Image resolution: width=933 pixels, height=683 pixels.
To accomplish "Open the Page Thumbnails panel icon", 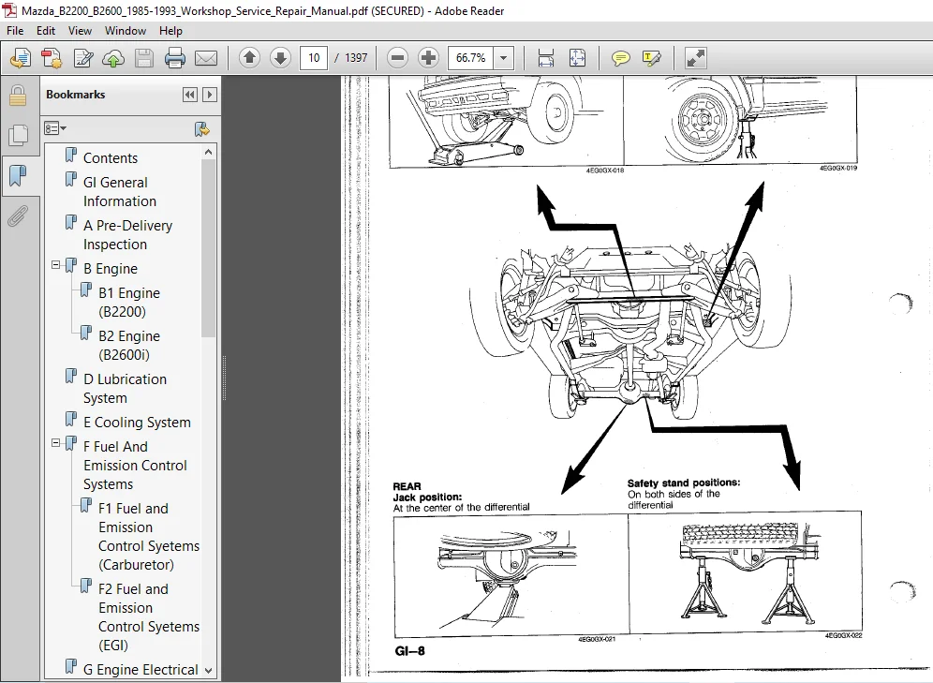I will click(18, 135).
